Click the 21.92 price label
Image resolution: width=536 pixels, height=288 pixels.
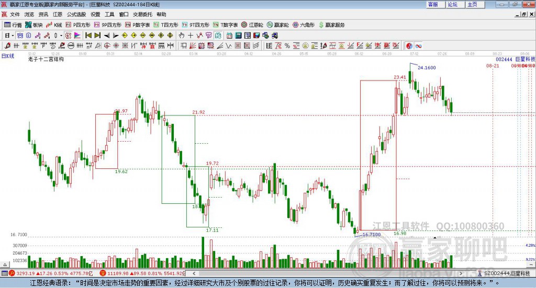point(198,112)
